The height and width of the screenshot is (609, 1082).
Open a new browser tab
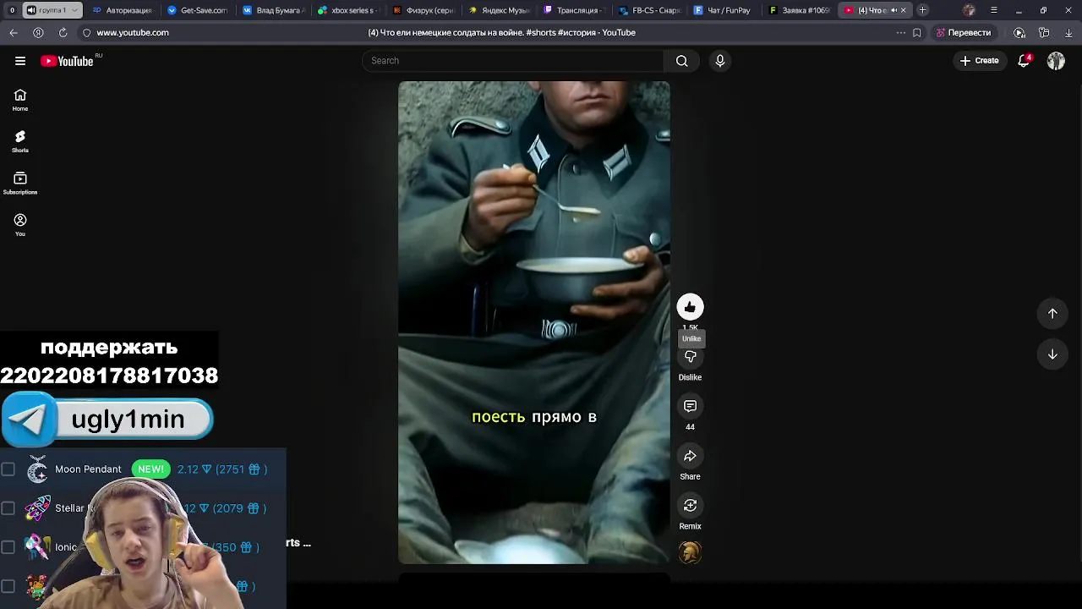[923, 10]
